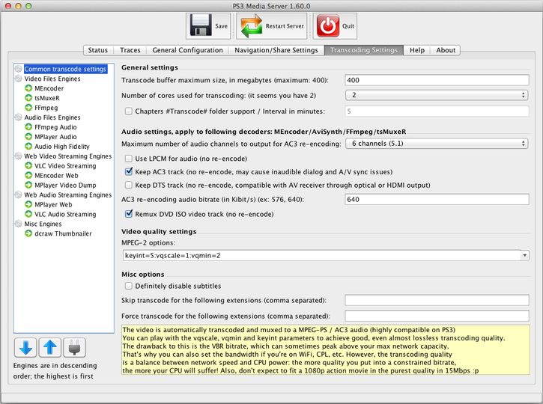Click green icon beside dcraw Thumbnailer

pyautogui.click(x=28, y=233)
